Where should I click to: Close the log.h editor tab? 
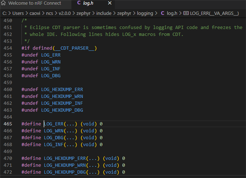[109, 3]
